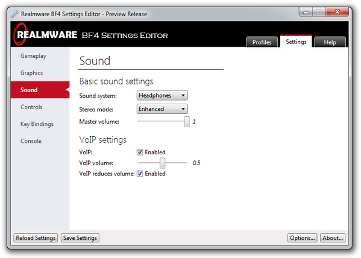Select Gameplay in the sidebar
361x258 pixels.
[40, 56]
